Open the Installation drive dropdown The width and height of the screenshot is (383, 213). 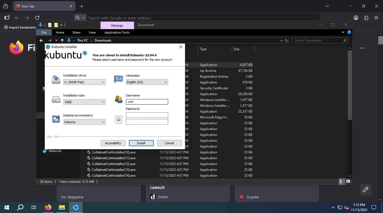pos(84,82)
